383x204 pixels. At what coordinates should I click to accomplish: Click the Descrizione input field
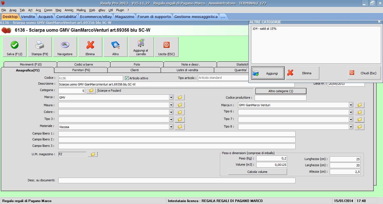(x=176, y=84)
